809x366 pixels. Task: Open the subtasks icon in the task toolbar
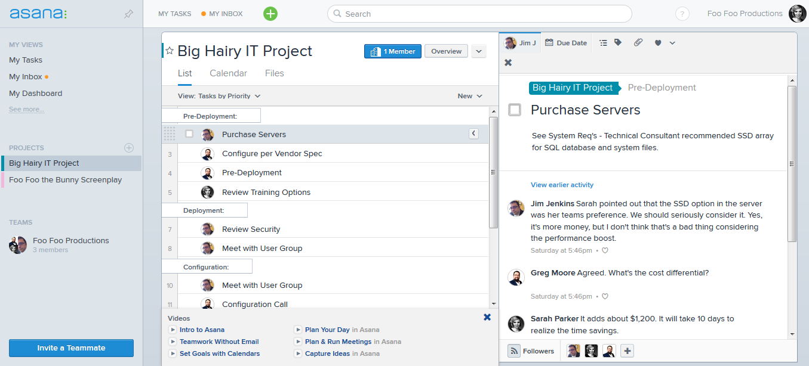point(603,43)
